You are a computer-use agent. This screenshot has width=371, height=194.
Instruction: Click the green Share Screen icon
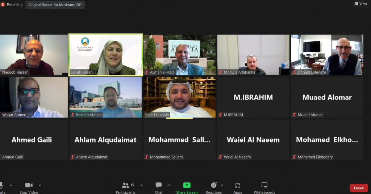coord(187,185)
